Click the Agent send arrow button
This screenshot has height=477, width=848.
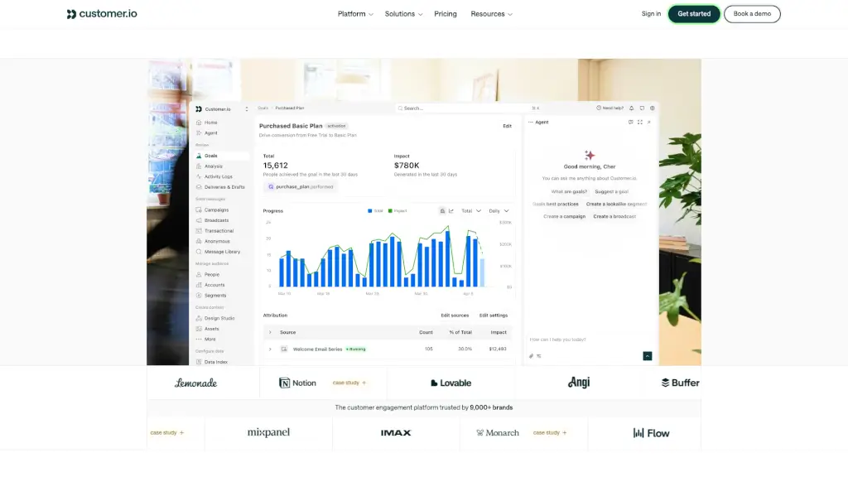648,356
